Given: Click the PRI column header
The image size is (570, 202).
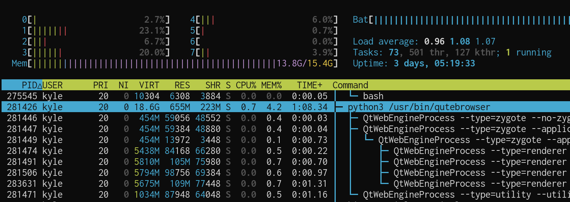Looking at the screenshot, I should (x=101, y=85).
